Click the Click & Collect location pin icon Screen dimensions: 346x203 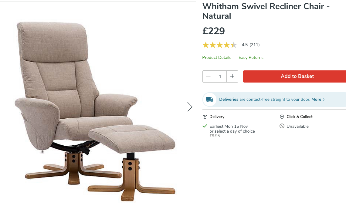tap(282, 117)
